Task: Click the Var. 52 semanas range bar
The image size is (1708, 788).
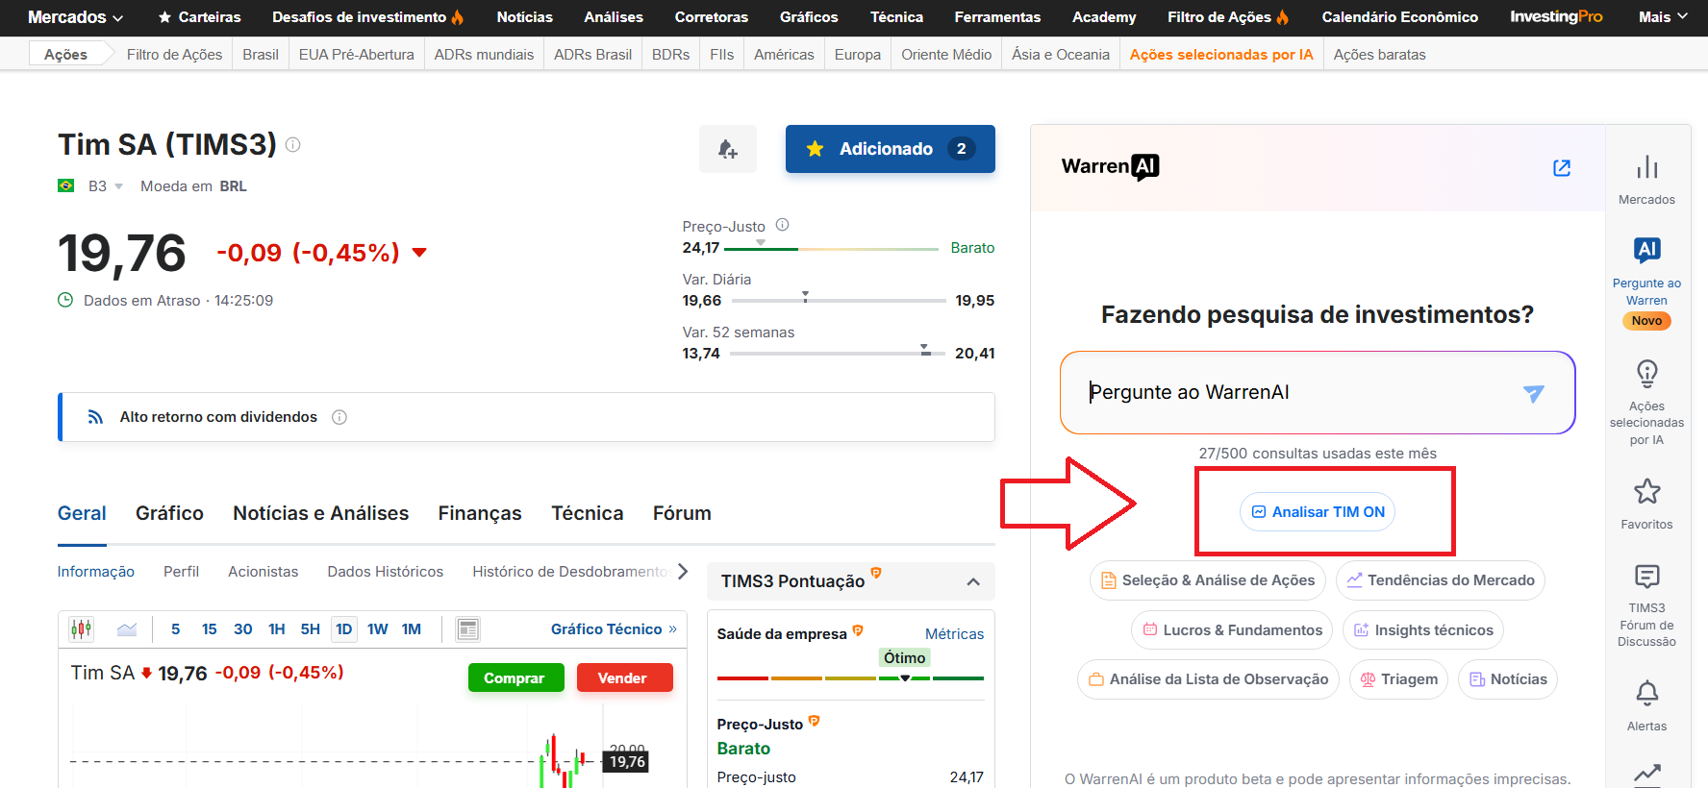Action: [837, 354]
